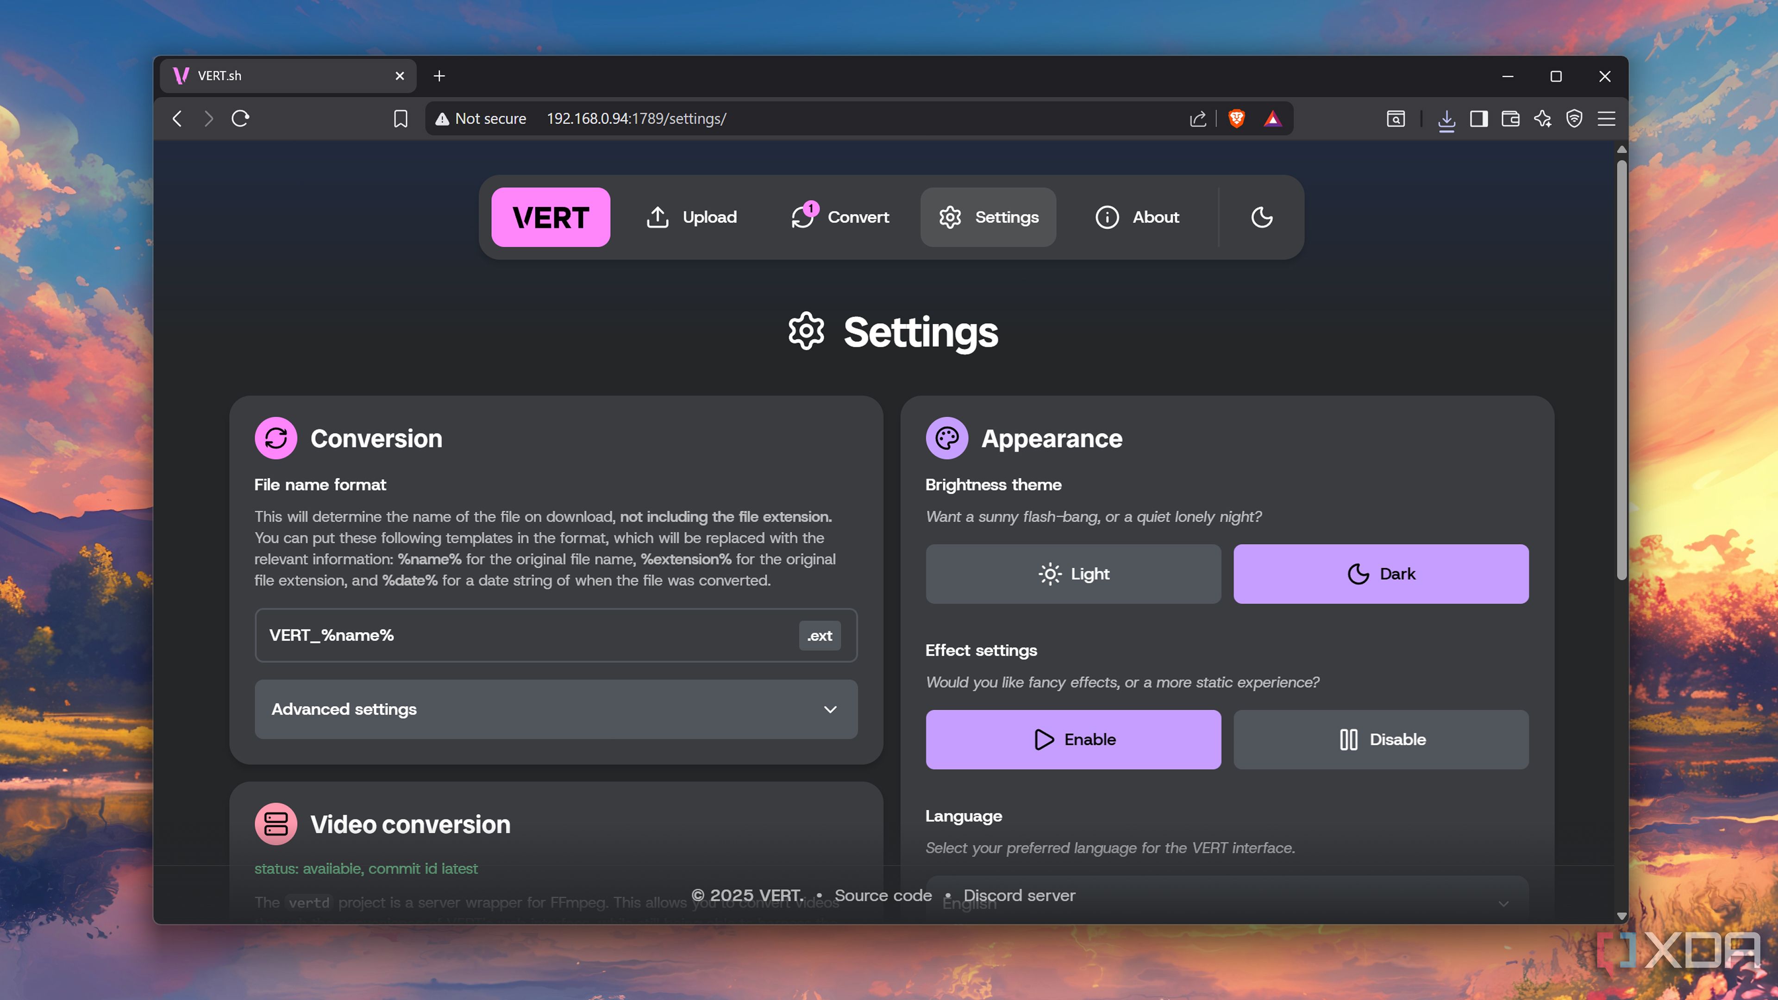Enable fancy effects
This screenshot has height=1000, width=1778.
pos(1073,740)
